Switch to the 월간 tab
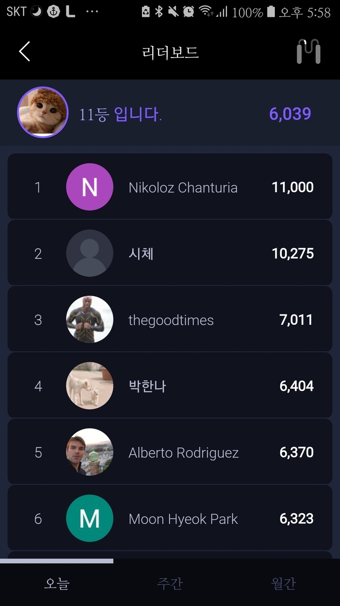The image size is (340, 606). 283,583
